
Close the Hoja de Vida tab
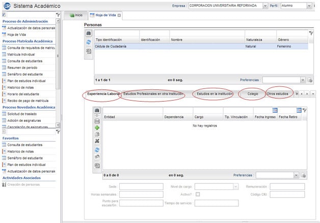click(x=119, y=15)
